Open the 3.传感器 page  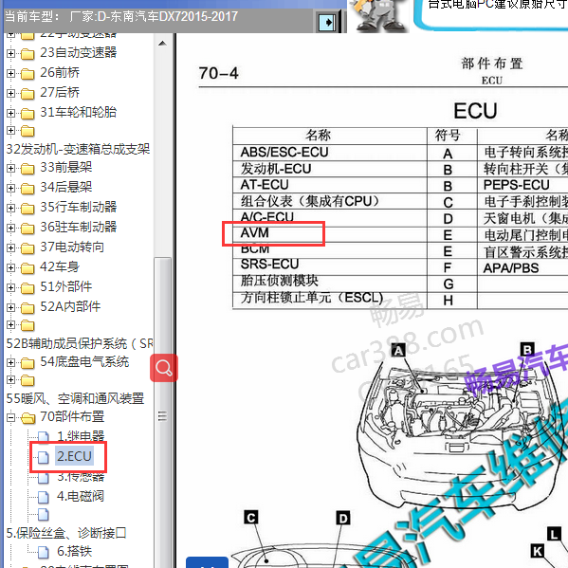point(81,476)
